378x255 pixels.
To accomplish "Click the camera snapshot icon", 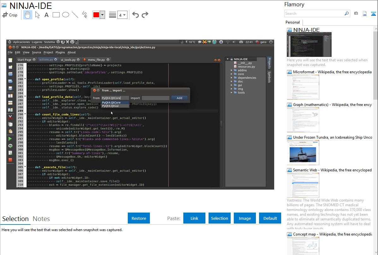I will 356,14.
